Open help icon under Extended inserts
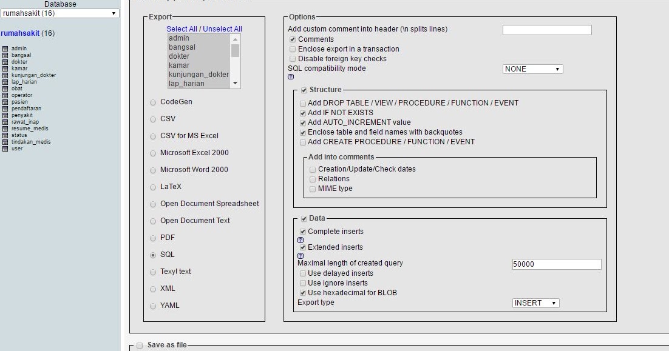This screenshot has width=669, height=351. (x=301, y=256)
